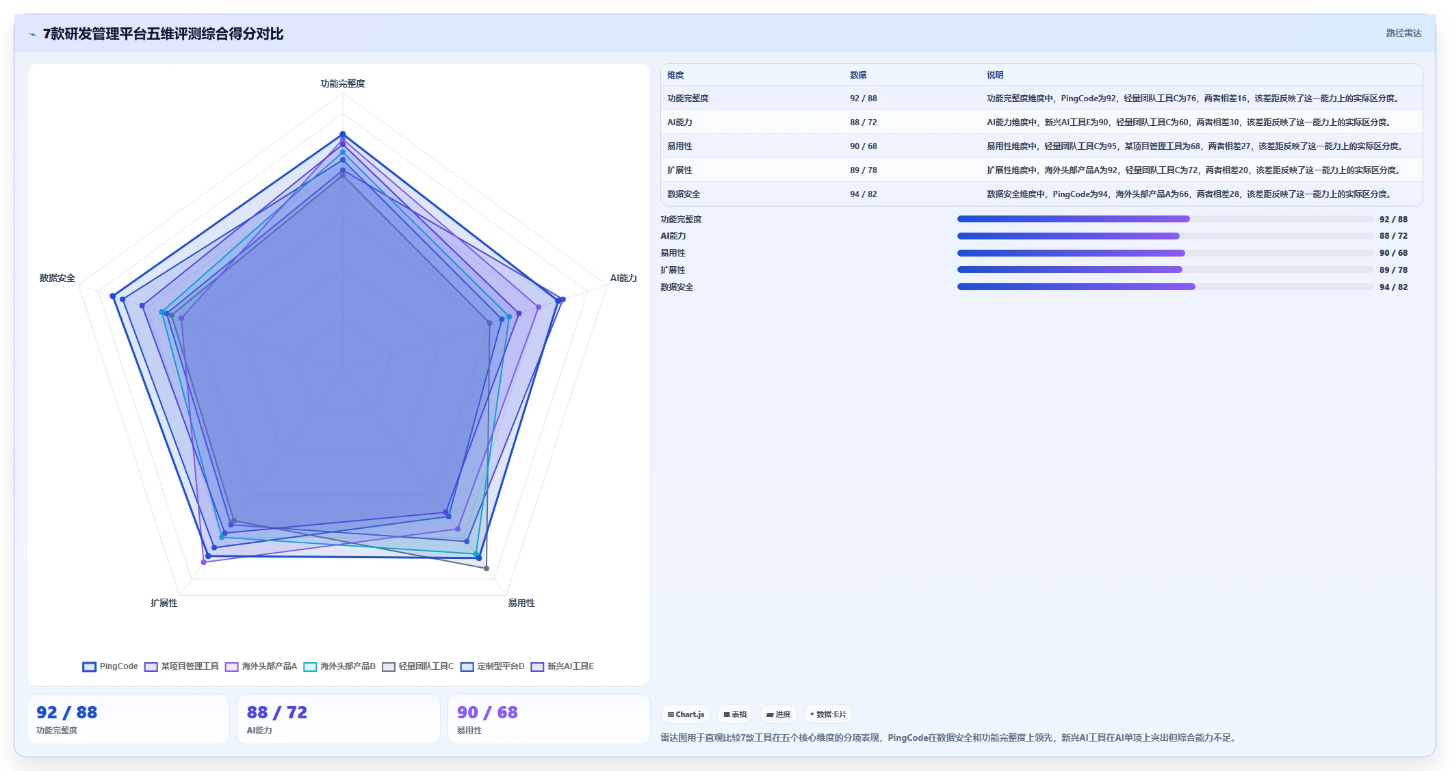1450x771 pixels.
Task: Click the 92 / 88 value beside progress bars
Action: pos(1393,220)
